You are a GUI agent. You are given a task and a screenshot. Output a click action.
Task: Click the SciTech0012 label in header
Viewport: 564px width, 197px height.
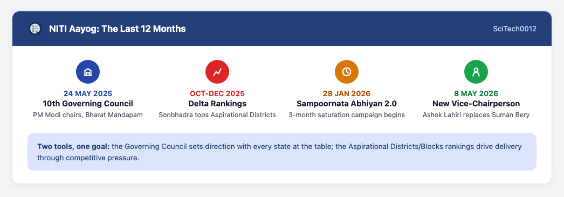[515, 29]
